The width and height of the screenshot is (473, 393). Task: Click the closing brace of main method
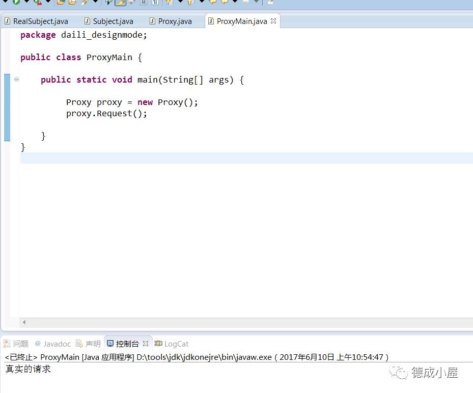pos(43,136)
